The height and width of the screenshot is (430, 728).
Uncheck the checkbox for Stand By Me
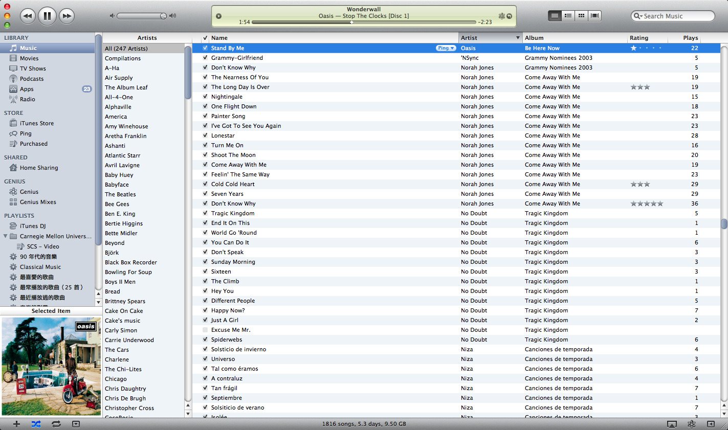tap(205, 48)
